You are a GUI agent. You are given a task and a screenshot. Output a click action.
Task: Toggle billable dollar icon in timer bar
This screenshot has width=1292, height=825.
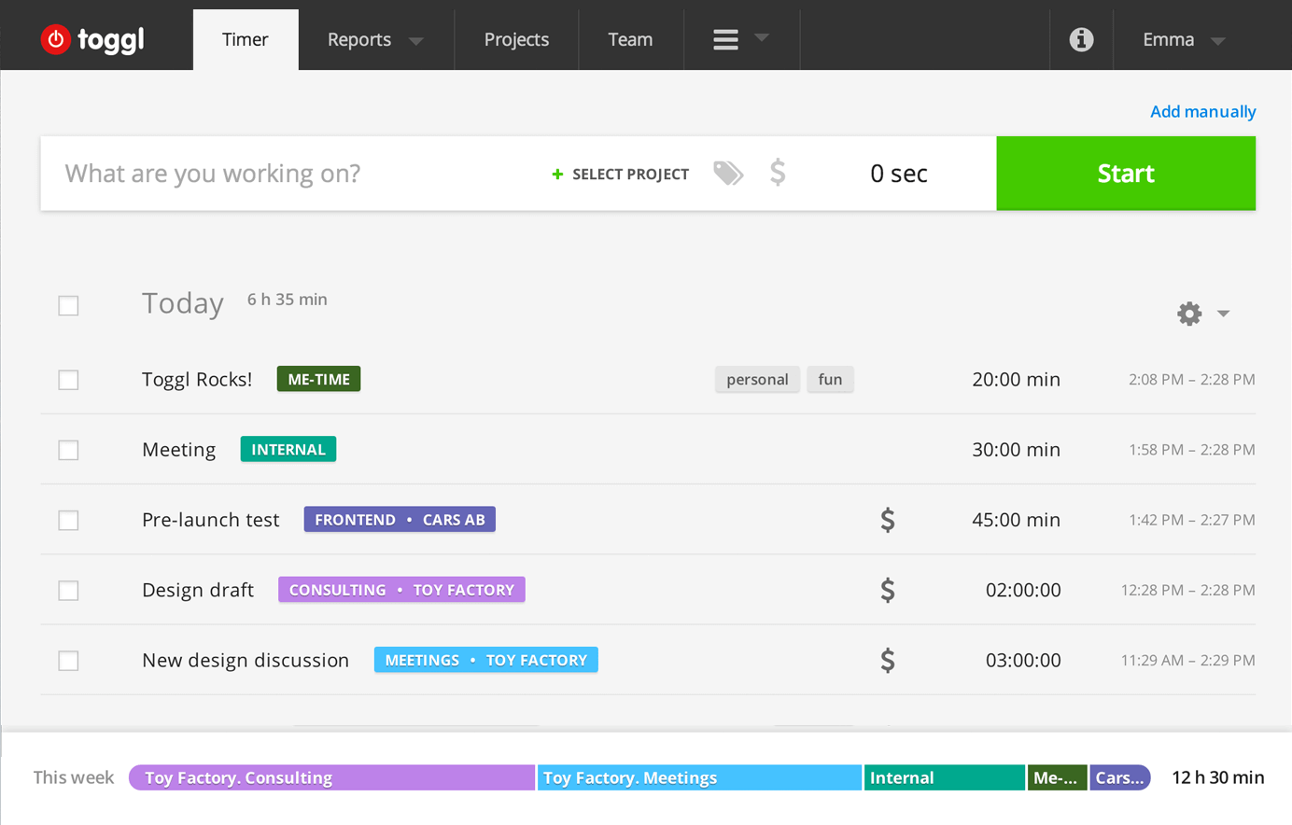point(778,173)
